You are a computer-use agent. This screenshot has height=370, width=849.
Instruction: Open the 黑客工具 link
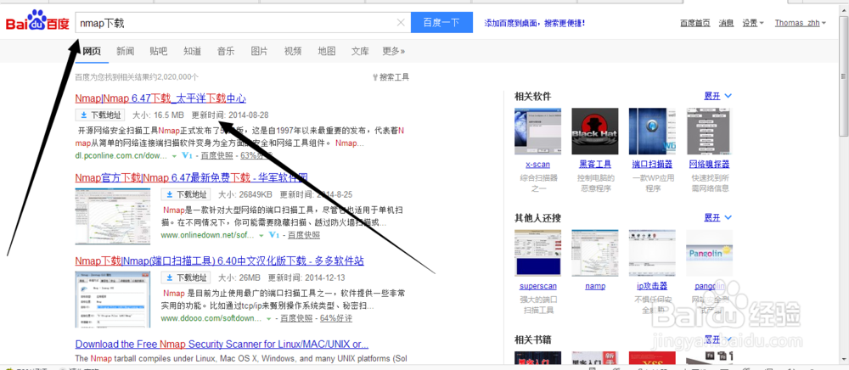(x=595, y=164)
